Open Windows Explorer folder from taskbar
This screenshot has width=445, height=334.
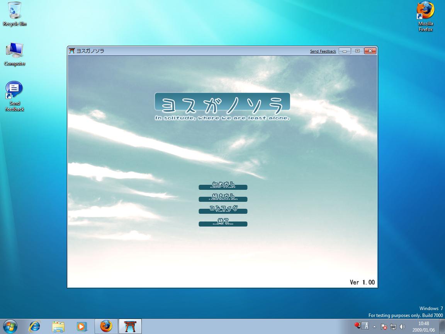click(x=58, y=327)
